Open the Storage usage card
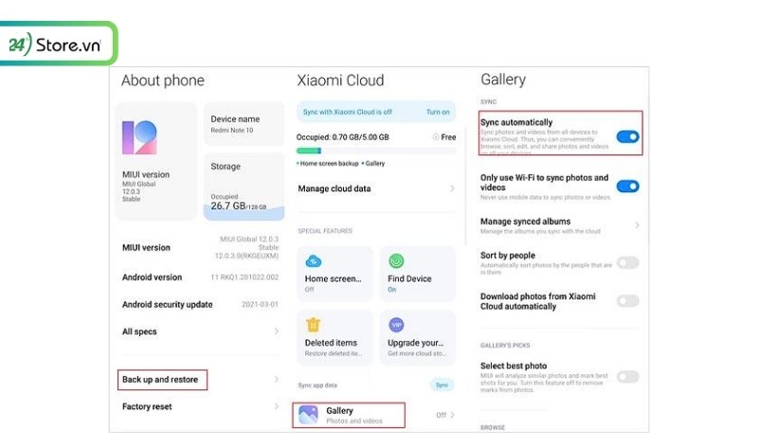 (244, 187)
